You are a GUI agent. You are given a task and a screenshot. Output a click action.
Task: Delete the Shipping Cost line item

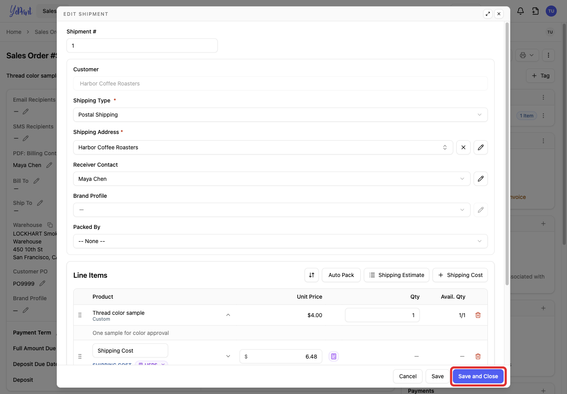478,357
